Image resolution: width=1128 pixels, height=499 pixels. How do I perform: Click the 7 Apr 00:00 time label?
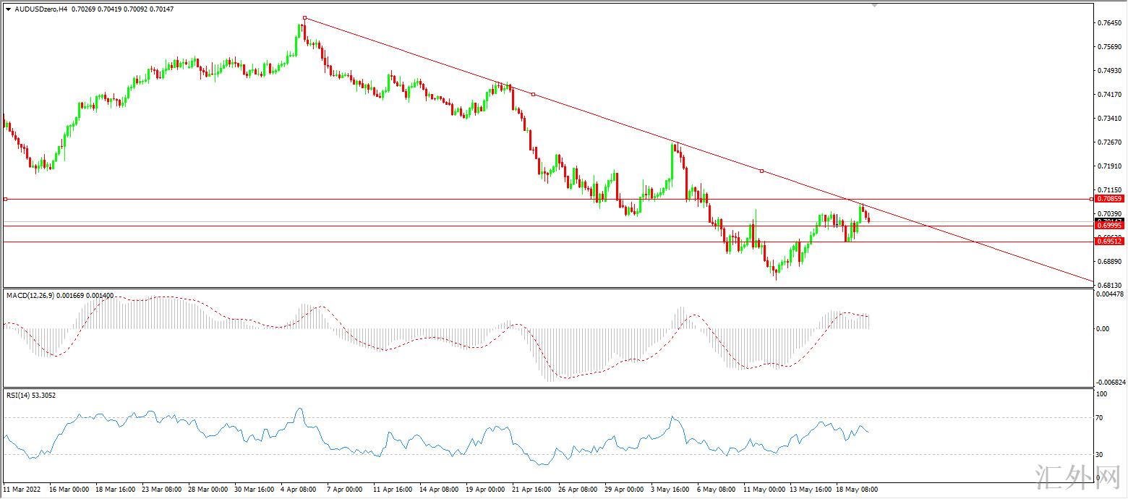coord(345,490)
